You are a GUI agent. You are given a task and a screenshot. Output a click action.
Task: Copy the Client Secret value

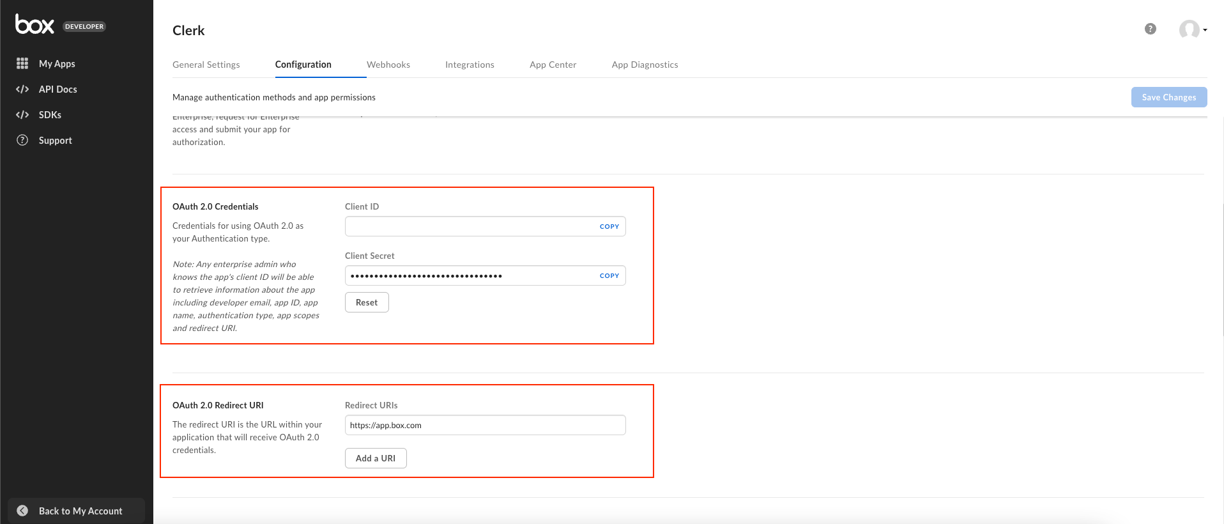coord(609,275)
